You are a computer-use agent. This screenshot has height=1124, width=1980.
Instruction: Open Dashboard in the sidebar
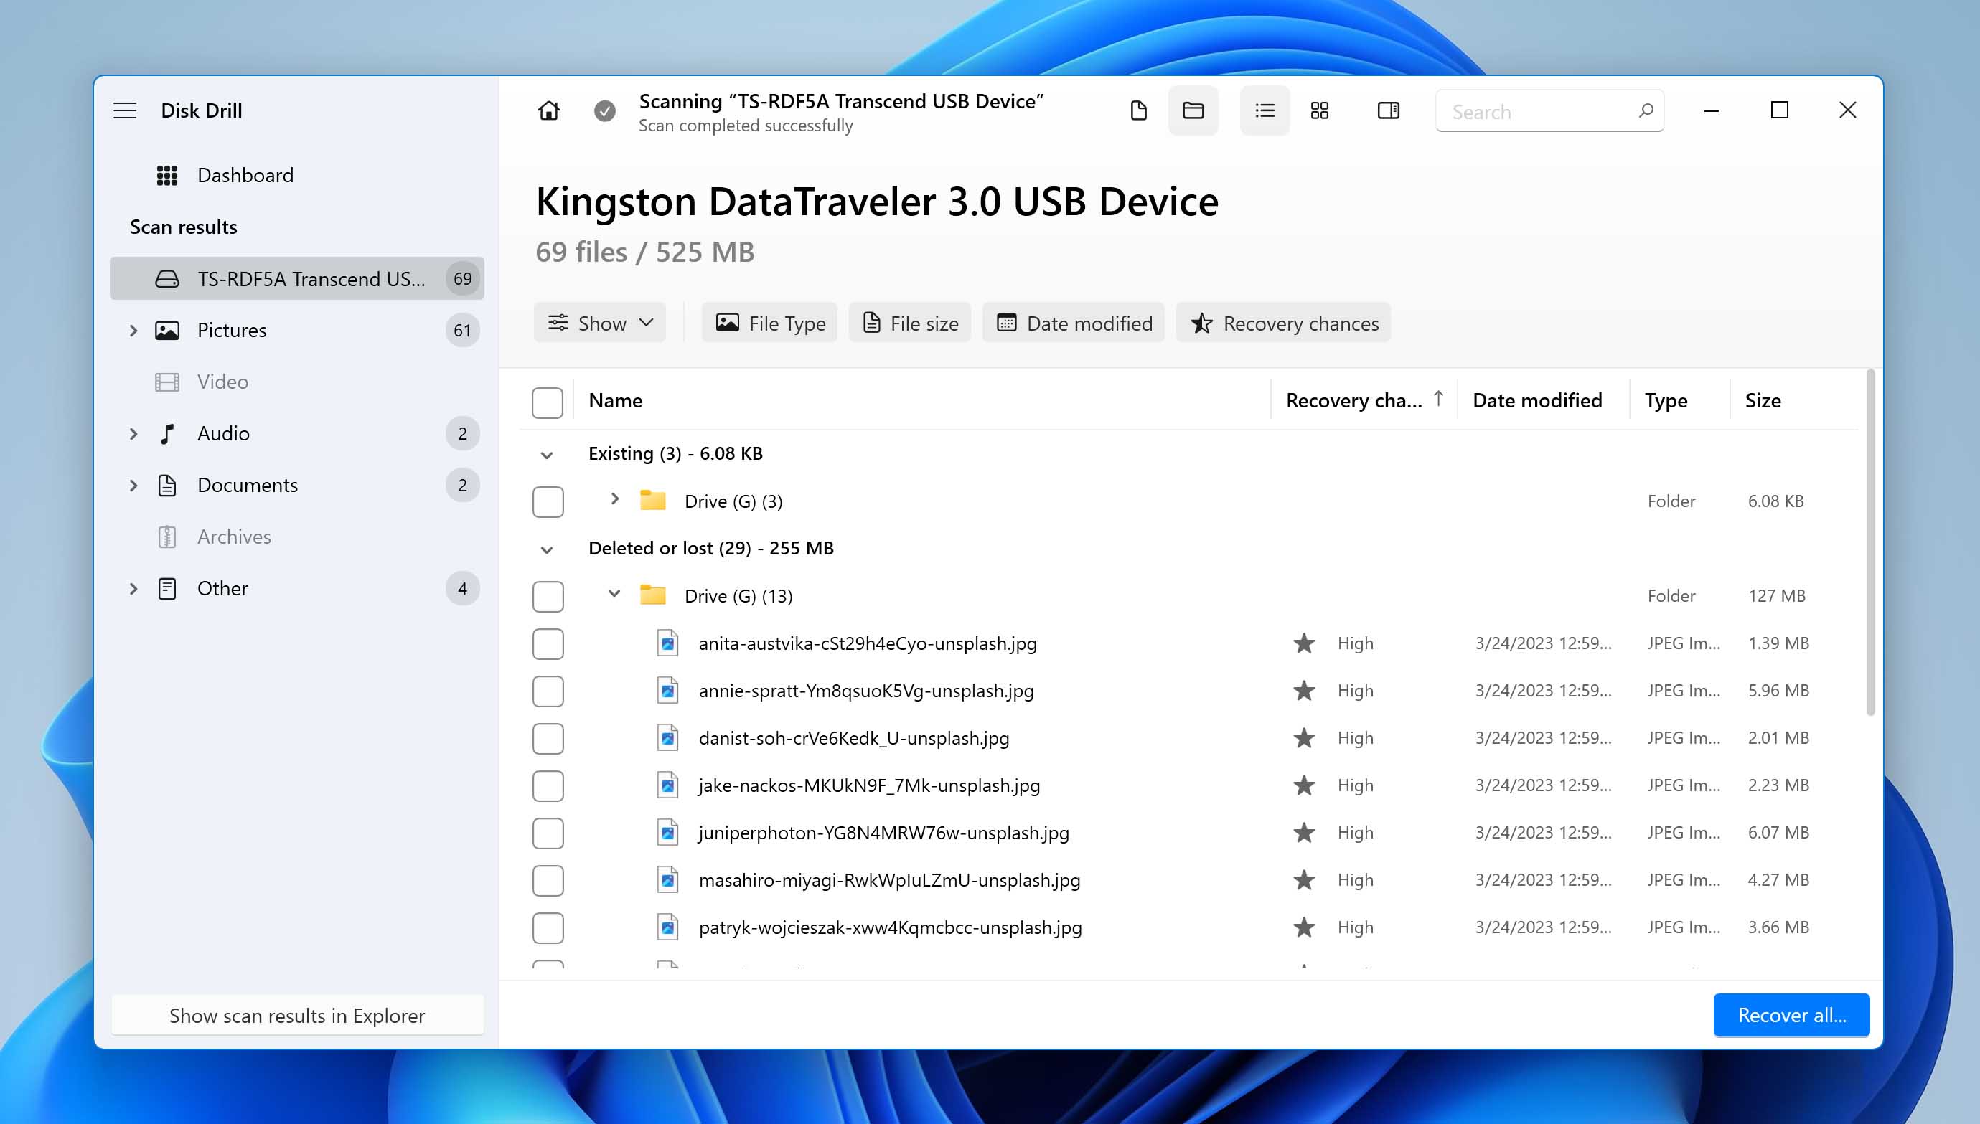pyautogui.click(x=296, y=175)
